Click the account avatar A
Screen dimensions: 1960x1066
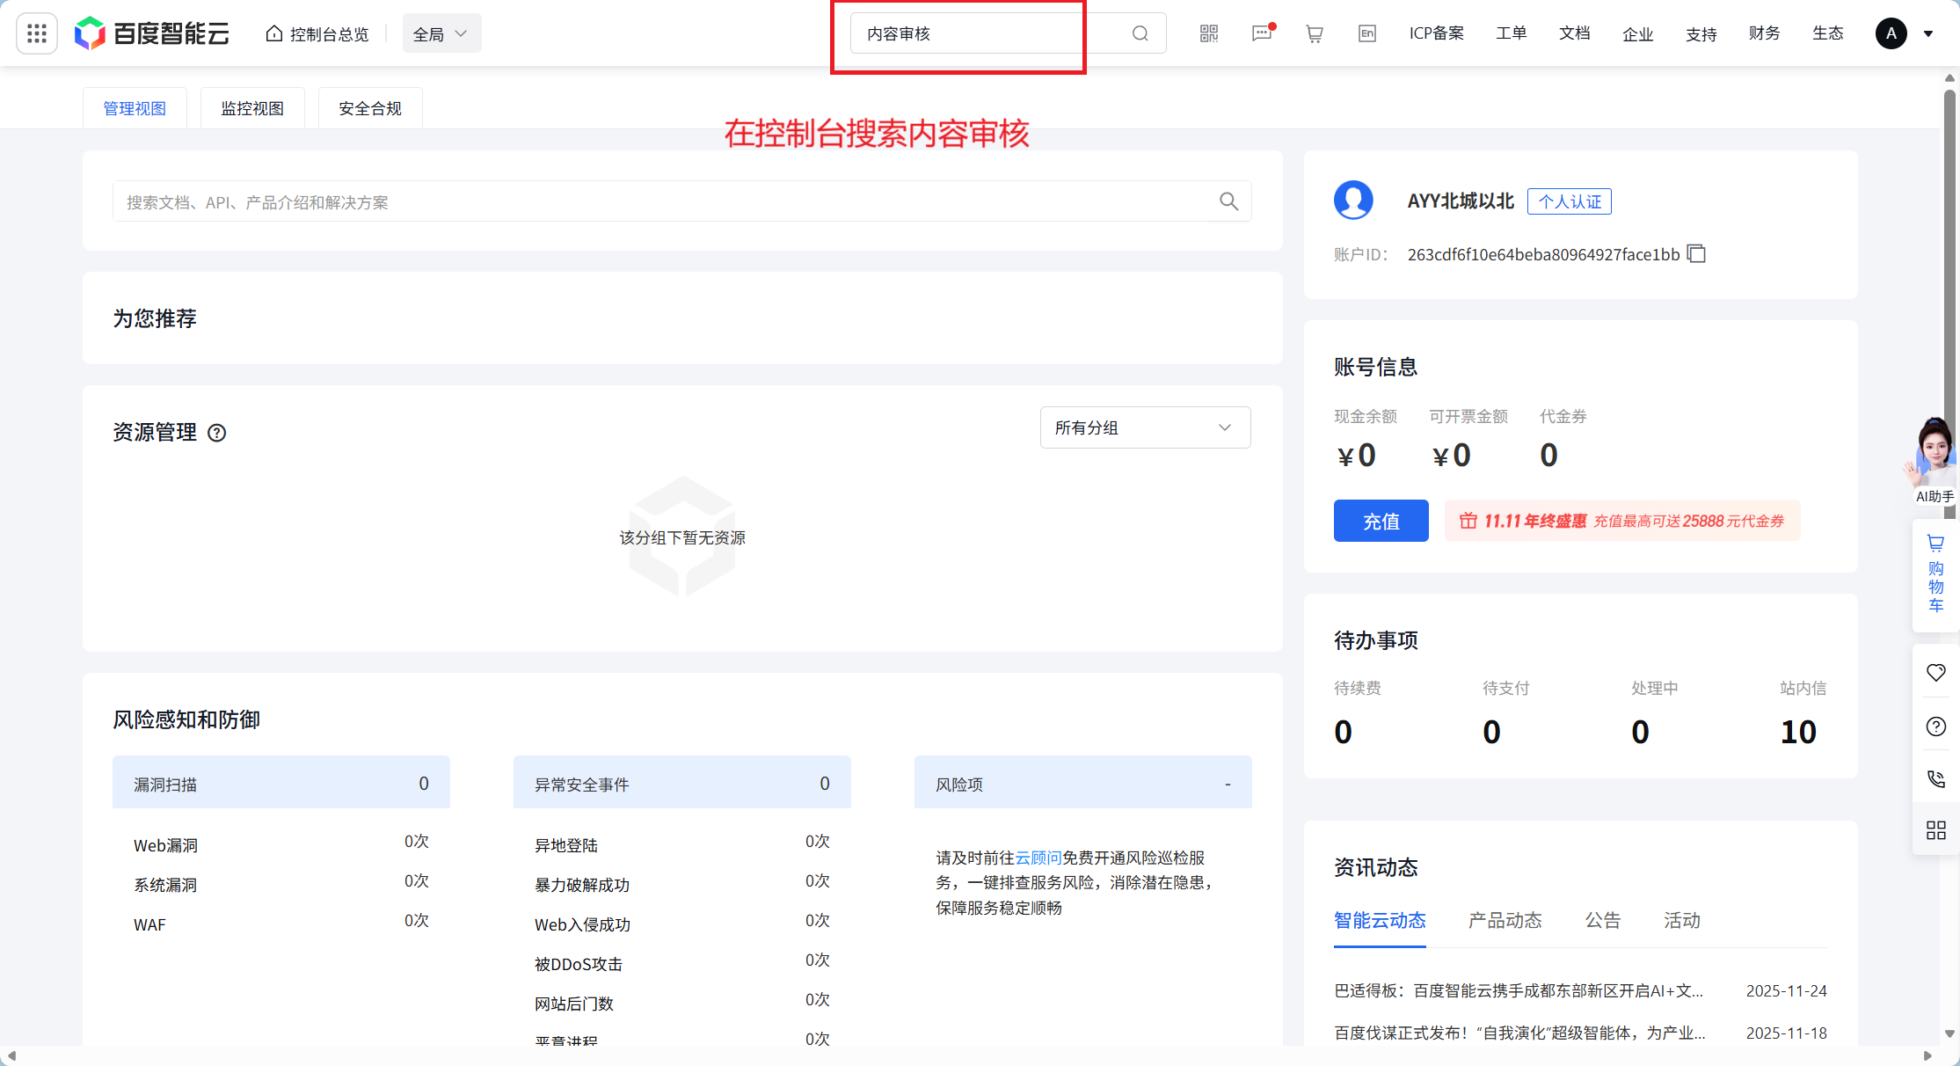(1891, 33)
